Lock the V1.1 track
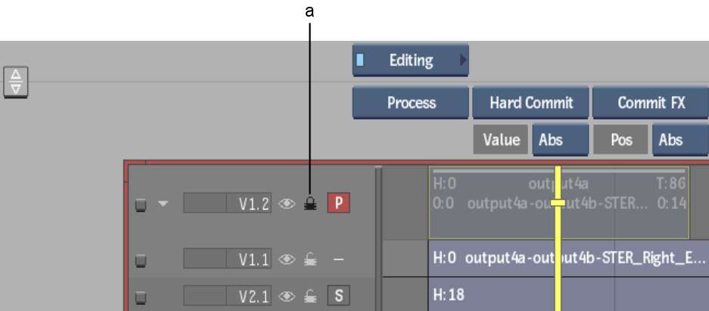The height and width of the screenshot is (311, 709). (x=309, y=260)
